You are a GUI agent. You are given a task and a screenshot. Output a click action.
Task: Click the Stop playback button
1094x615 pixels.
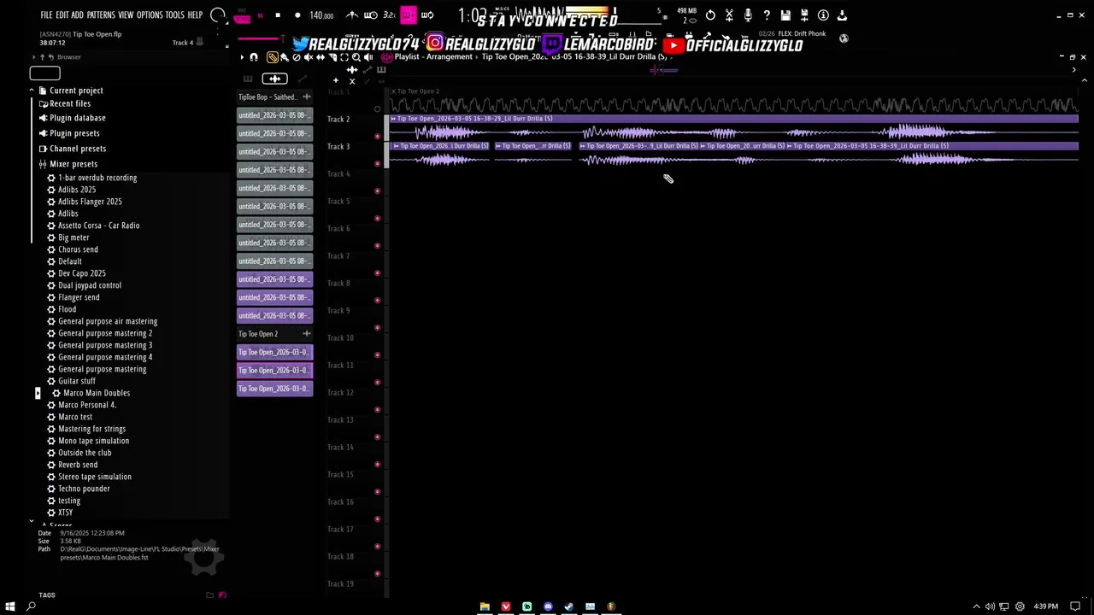[x=278, y=15]
